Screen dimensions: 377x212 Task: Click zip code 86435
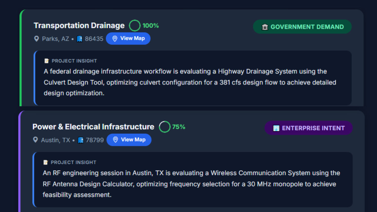coord(94,39)
